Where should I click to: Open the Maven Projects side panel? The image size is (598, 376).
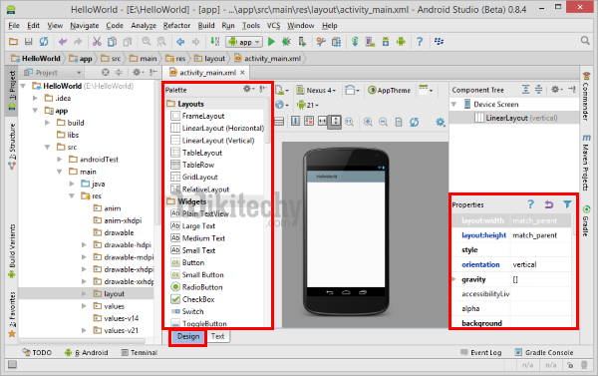[x=586, y=163]
